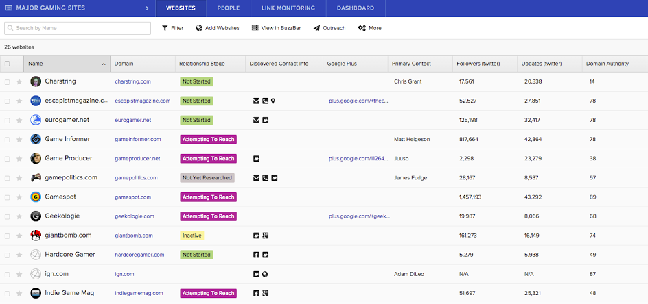The height and width of the screenshot is (304, 648).
Task: Check the Hardcore Gamer row checkbox
Action: click(7, 255)
